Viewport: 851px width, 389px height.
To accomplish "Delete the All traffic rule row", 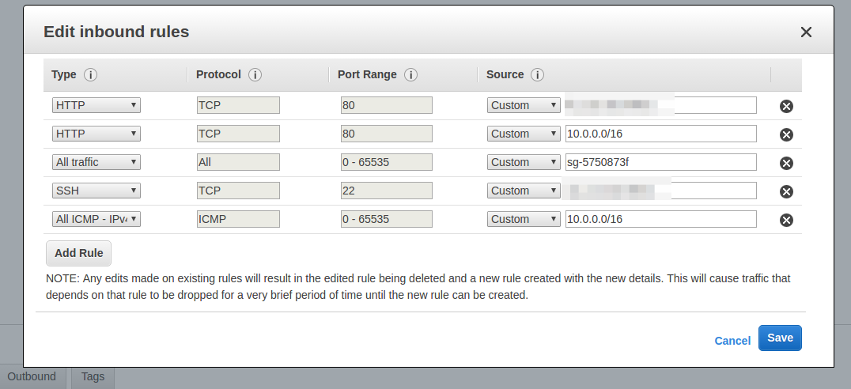I will click(786, 163).
